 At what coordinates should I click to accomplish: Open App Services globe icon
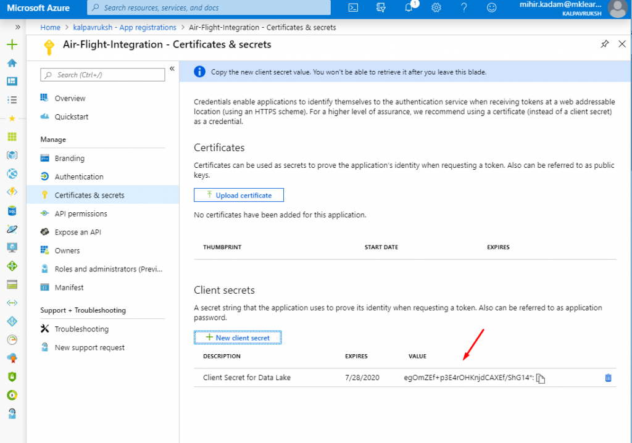pos(12,174)
